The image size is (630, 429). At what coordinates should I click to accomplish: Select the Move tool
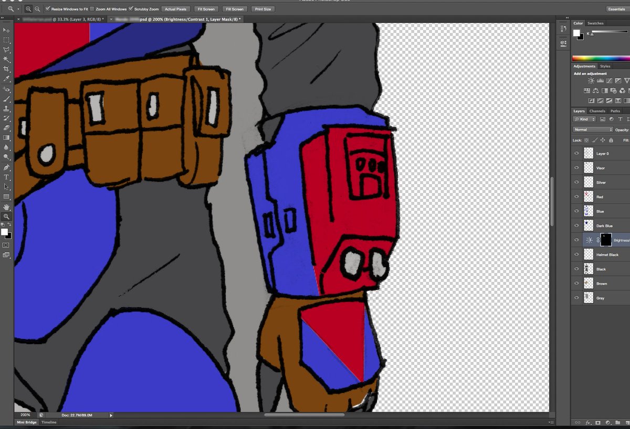point(6,30)
